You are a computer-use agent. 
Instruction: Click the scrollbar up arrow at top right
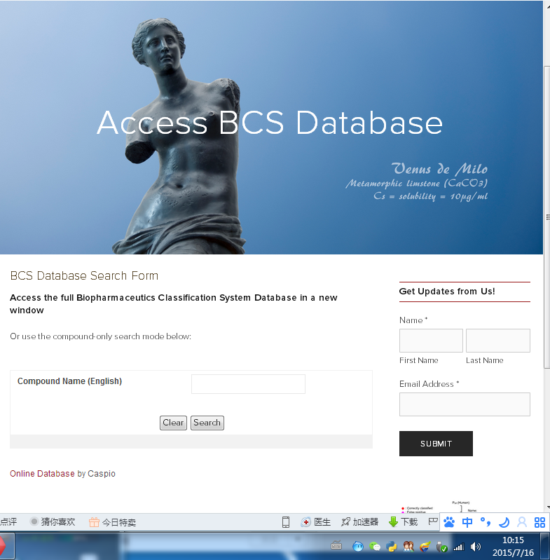pyautogui.click(x=546, y=6)
